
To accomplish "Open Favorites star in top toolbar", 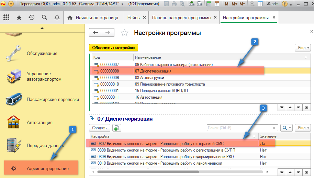I will [x=19, y=18].
